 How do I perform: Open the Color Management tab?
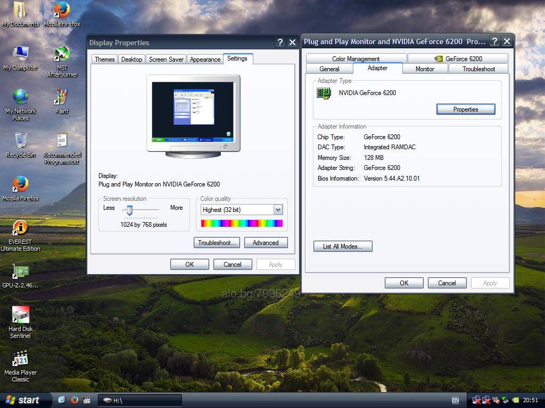356,59
